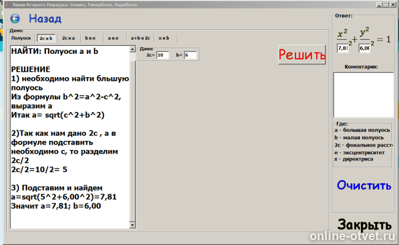
Task: Click the Назад label
Action: coord(45,18)
